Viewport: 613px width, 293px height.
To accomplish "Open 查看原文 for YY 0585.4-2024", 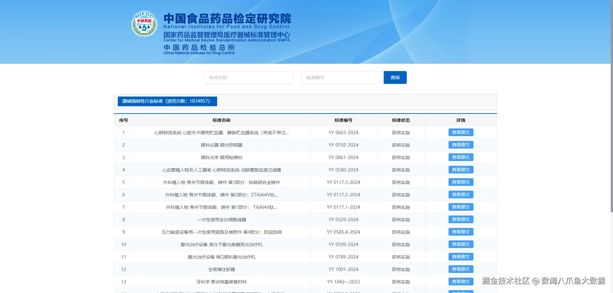I will point(461,232).
